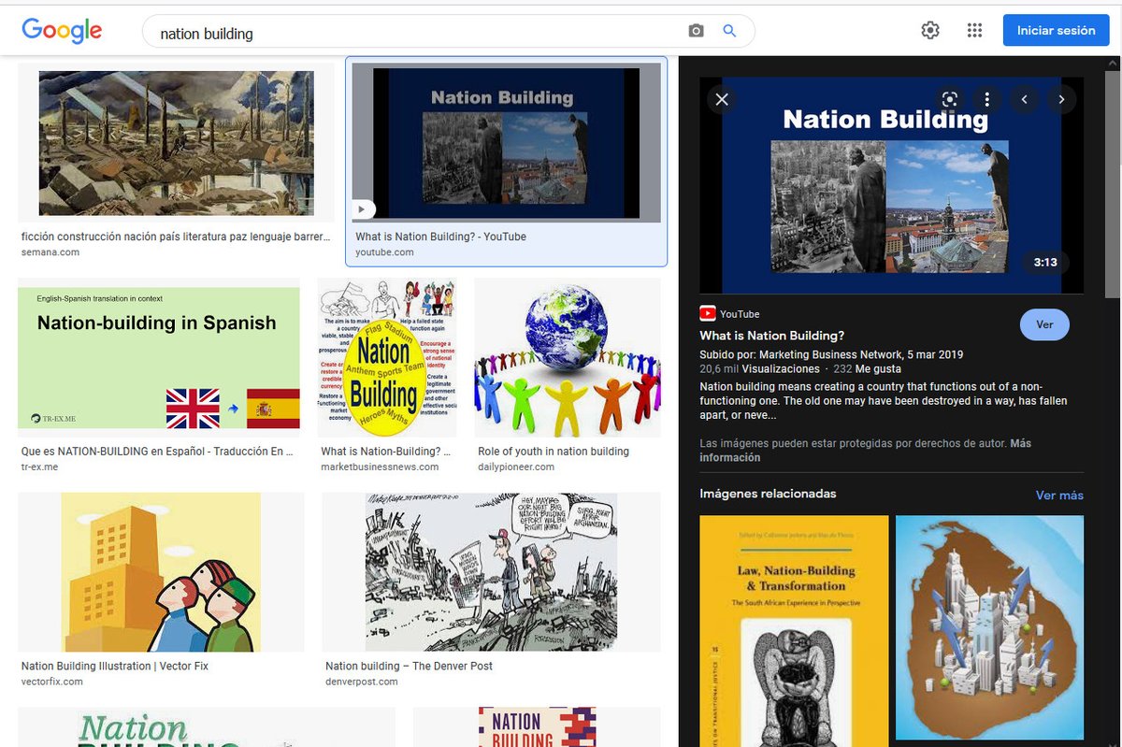
Task: Go to next image in preview
Action: point(1061,99)
